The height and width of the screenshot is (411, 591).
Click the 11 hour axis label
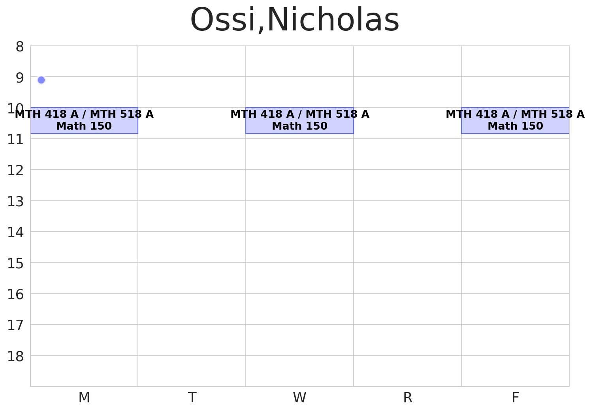click(16, 140)
